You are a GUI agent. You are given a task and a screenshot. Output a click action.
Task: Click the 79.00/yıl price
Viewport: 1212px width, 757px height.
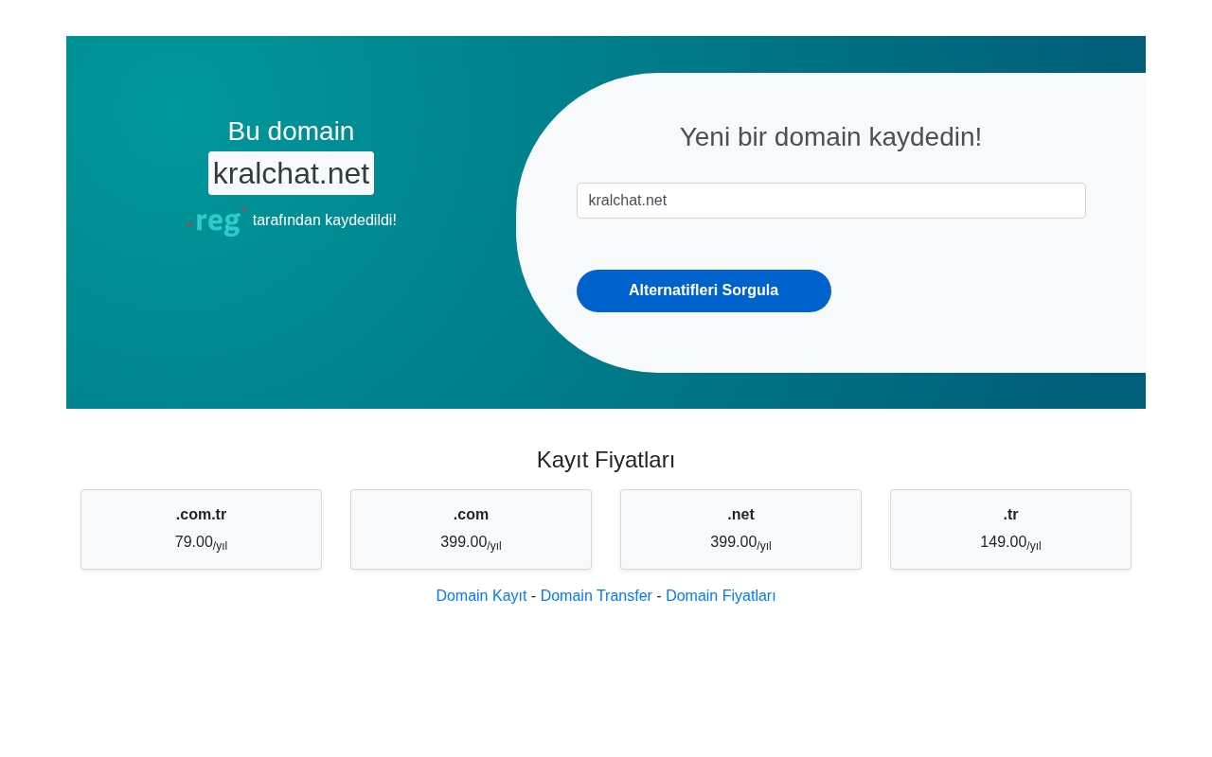pos(201,543)
